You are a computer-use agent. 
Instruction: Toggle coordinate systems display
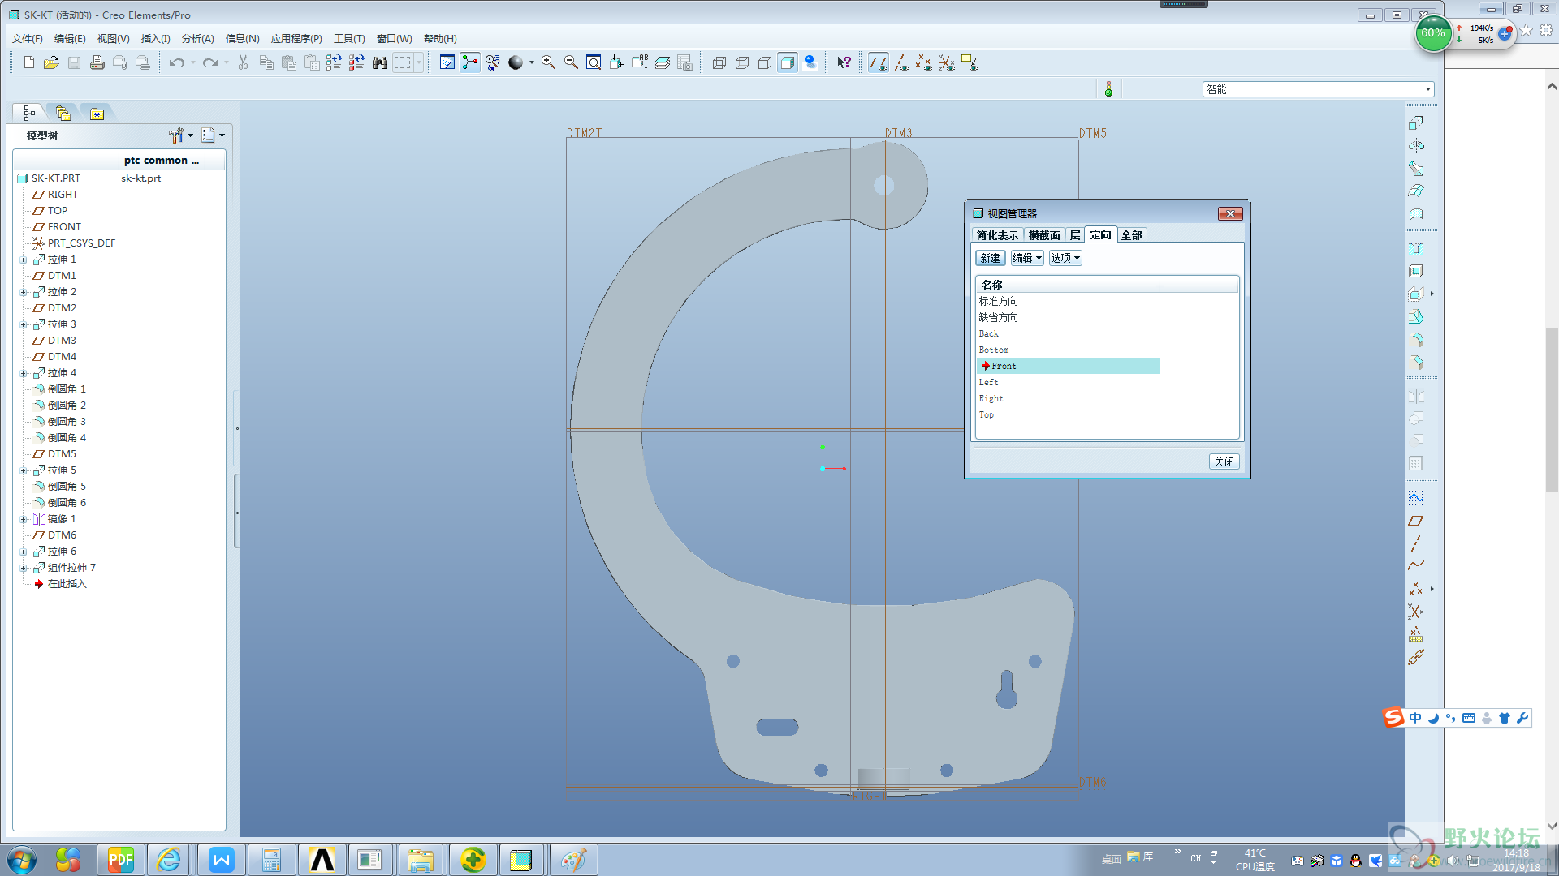(x=947, y=62)
